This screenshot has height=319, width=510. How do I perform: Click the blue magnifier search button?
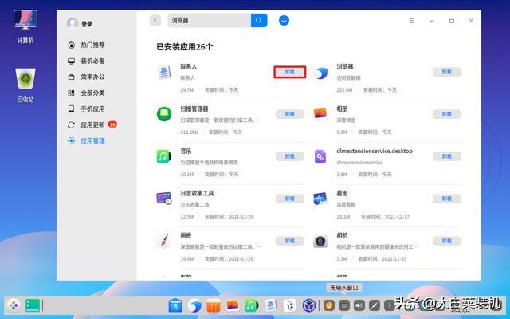tap(259, 21)
